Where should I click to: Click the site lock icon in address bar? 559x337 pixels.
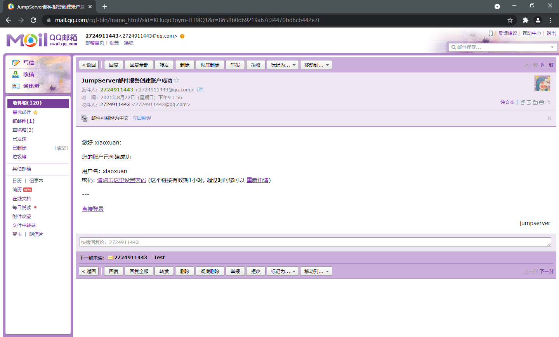coord(49,20)
